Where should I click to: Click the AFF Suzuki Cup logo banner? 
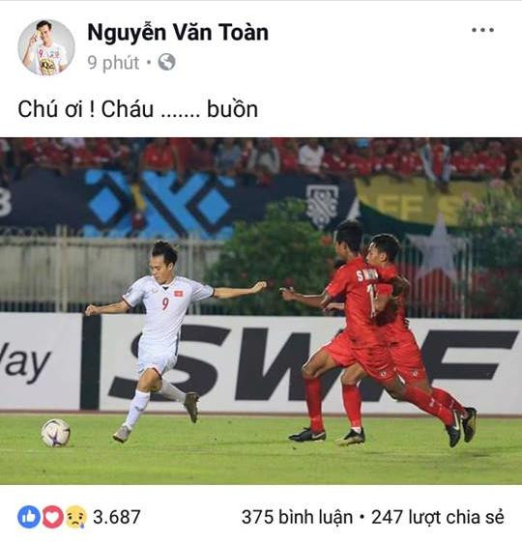tap(322, 206)
